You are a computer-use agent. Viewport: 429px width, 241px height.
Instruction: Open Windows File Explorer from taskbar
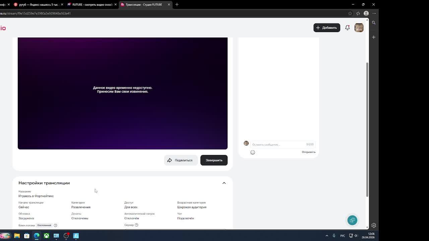tap(17, 236)
